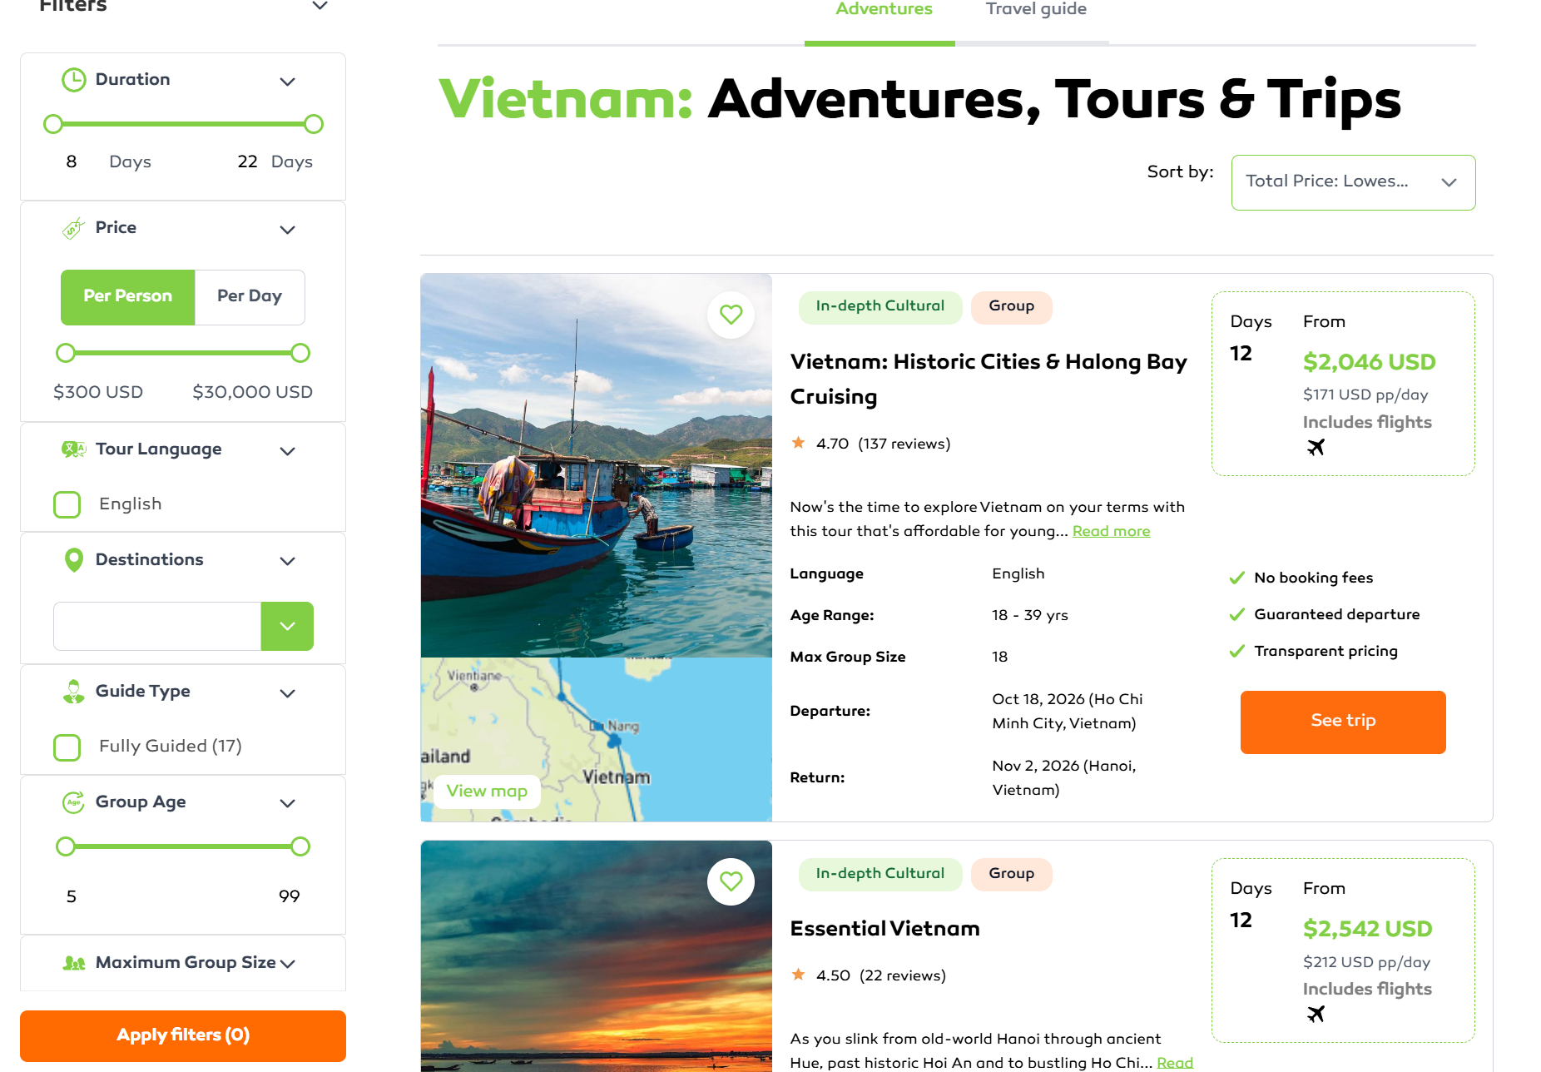
Task: Favorite the Essential Vietnam tour heart icon
Action: (x=731, y=881)
